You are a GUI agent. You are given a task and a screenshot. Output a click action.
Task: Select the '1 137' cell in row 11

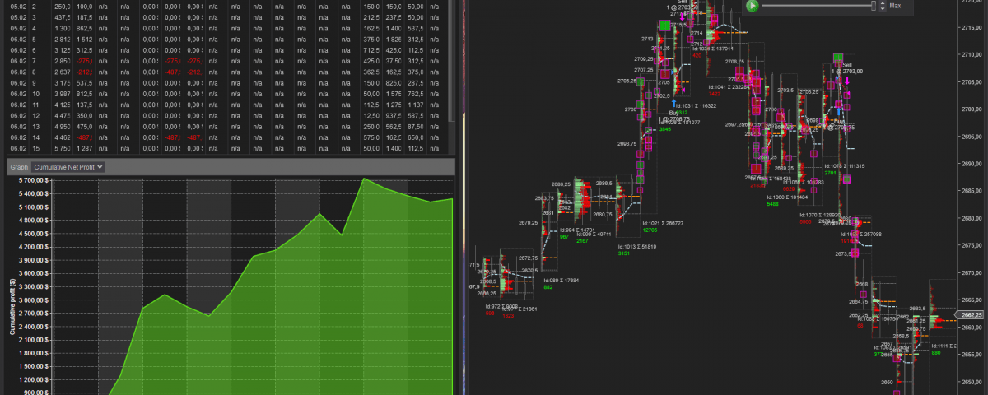coord(415,105)
